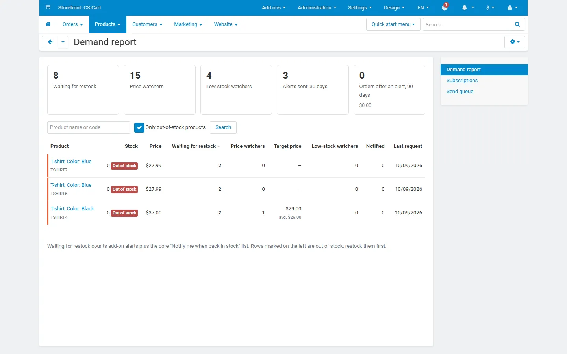Open the Design dropdown menu
Viewport: 567px width, 354px height.
(394, 8)
